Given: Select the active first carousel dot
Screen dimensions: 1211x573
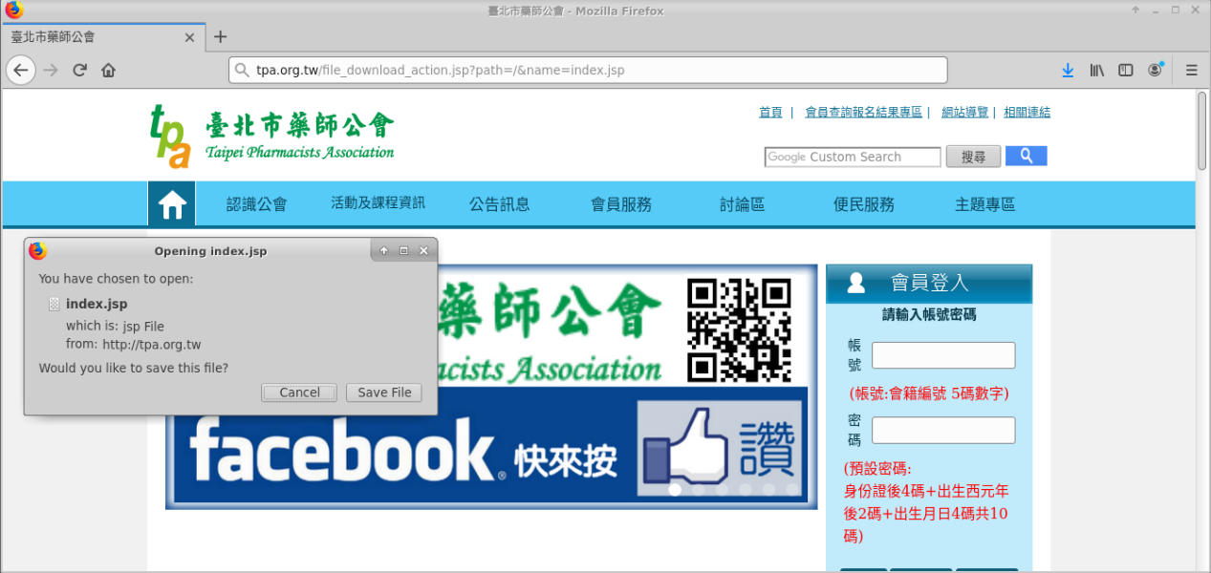Looking at the screenshot, I should click(675, 490).
